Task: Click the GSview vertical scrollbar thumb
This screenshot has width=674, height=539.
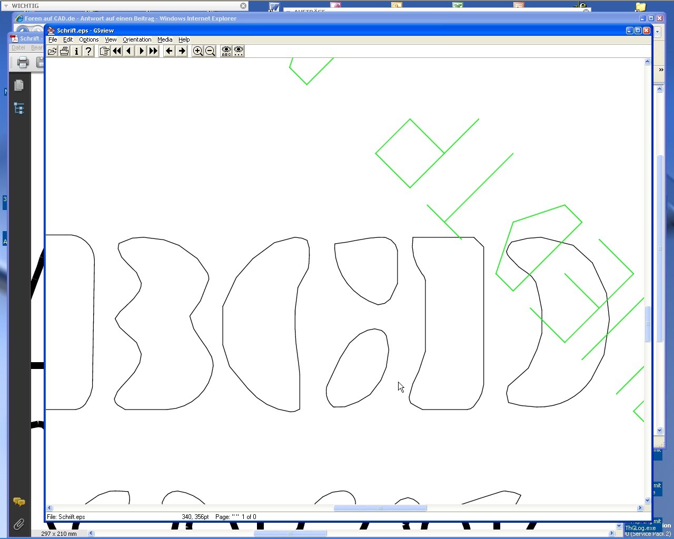Action: (647, 324)
